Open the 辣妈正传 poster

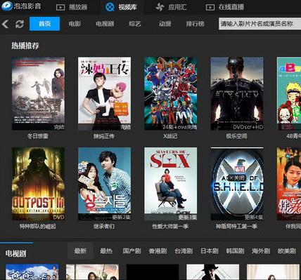(x=105, y=93)
